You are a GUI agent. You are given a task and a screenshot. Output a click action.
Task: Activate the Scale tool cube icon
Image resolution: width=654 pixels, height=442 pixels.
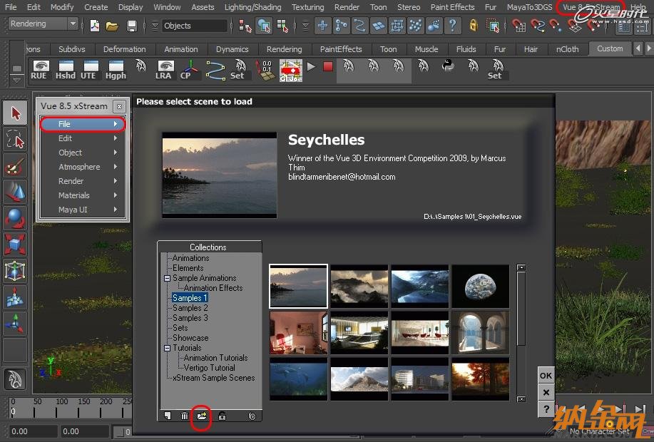(x=16, y=245)
